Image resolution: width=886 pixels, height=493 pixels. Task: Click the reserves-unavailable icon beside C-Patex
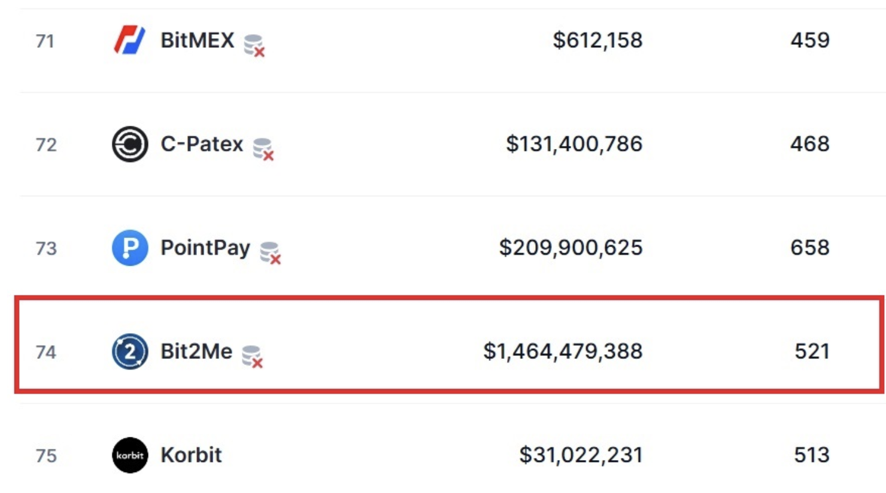[263, 149]
